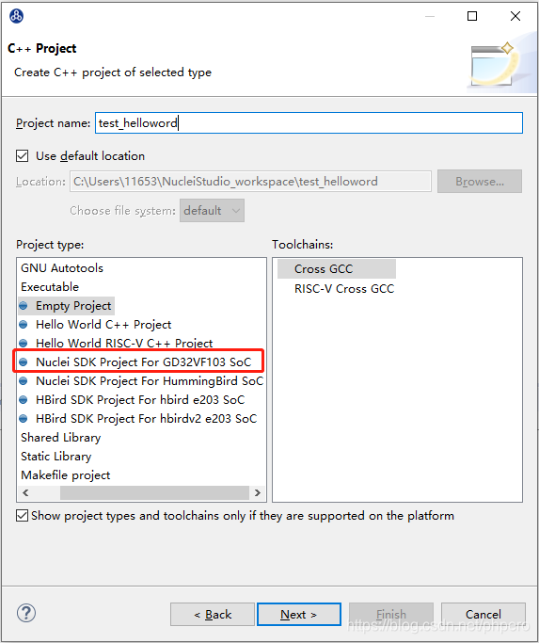Click the Next button
This screenshot has height=643, width=539.
pos(299,615)
